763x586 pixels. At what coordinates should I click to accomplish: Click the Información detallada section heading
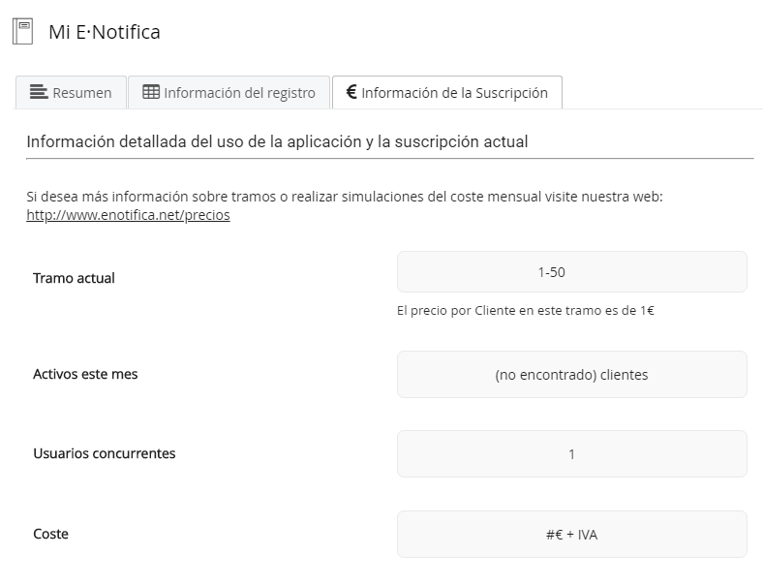click(x=277, y=142)
